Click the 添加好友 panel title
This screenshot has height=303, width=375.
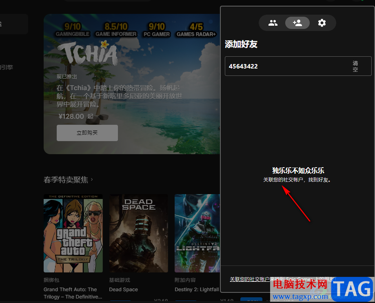[x=241, y=44]
